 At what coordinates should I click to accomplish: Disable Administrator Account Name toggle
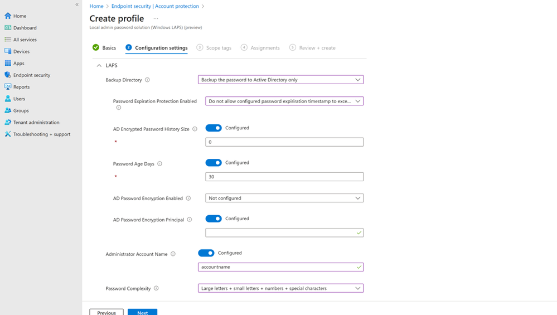(206, 253)
